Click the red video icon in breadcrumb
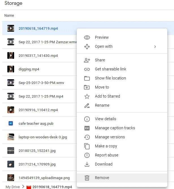The height and width of the screenshot is (189, 174). [29, 187]
